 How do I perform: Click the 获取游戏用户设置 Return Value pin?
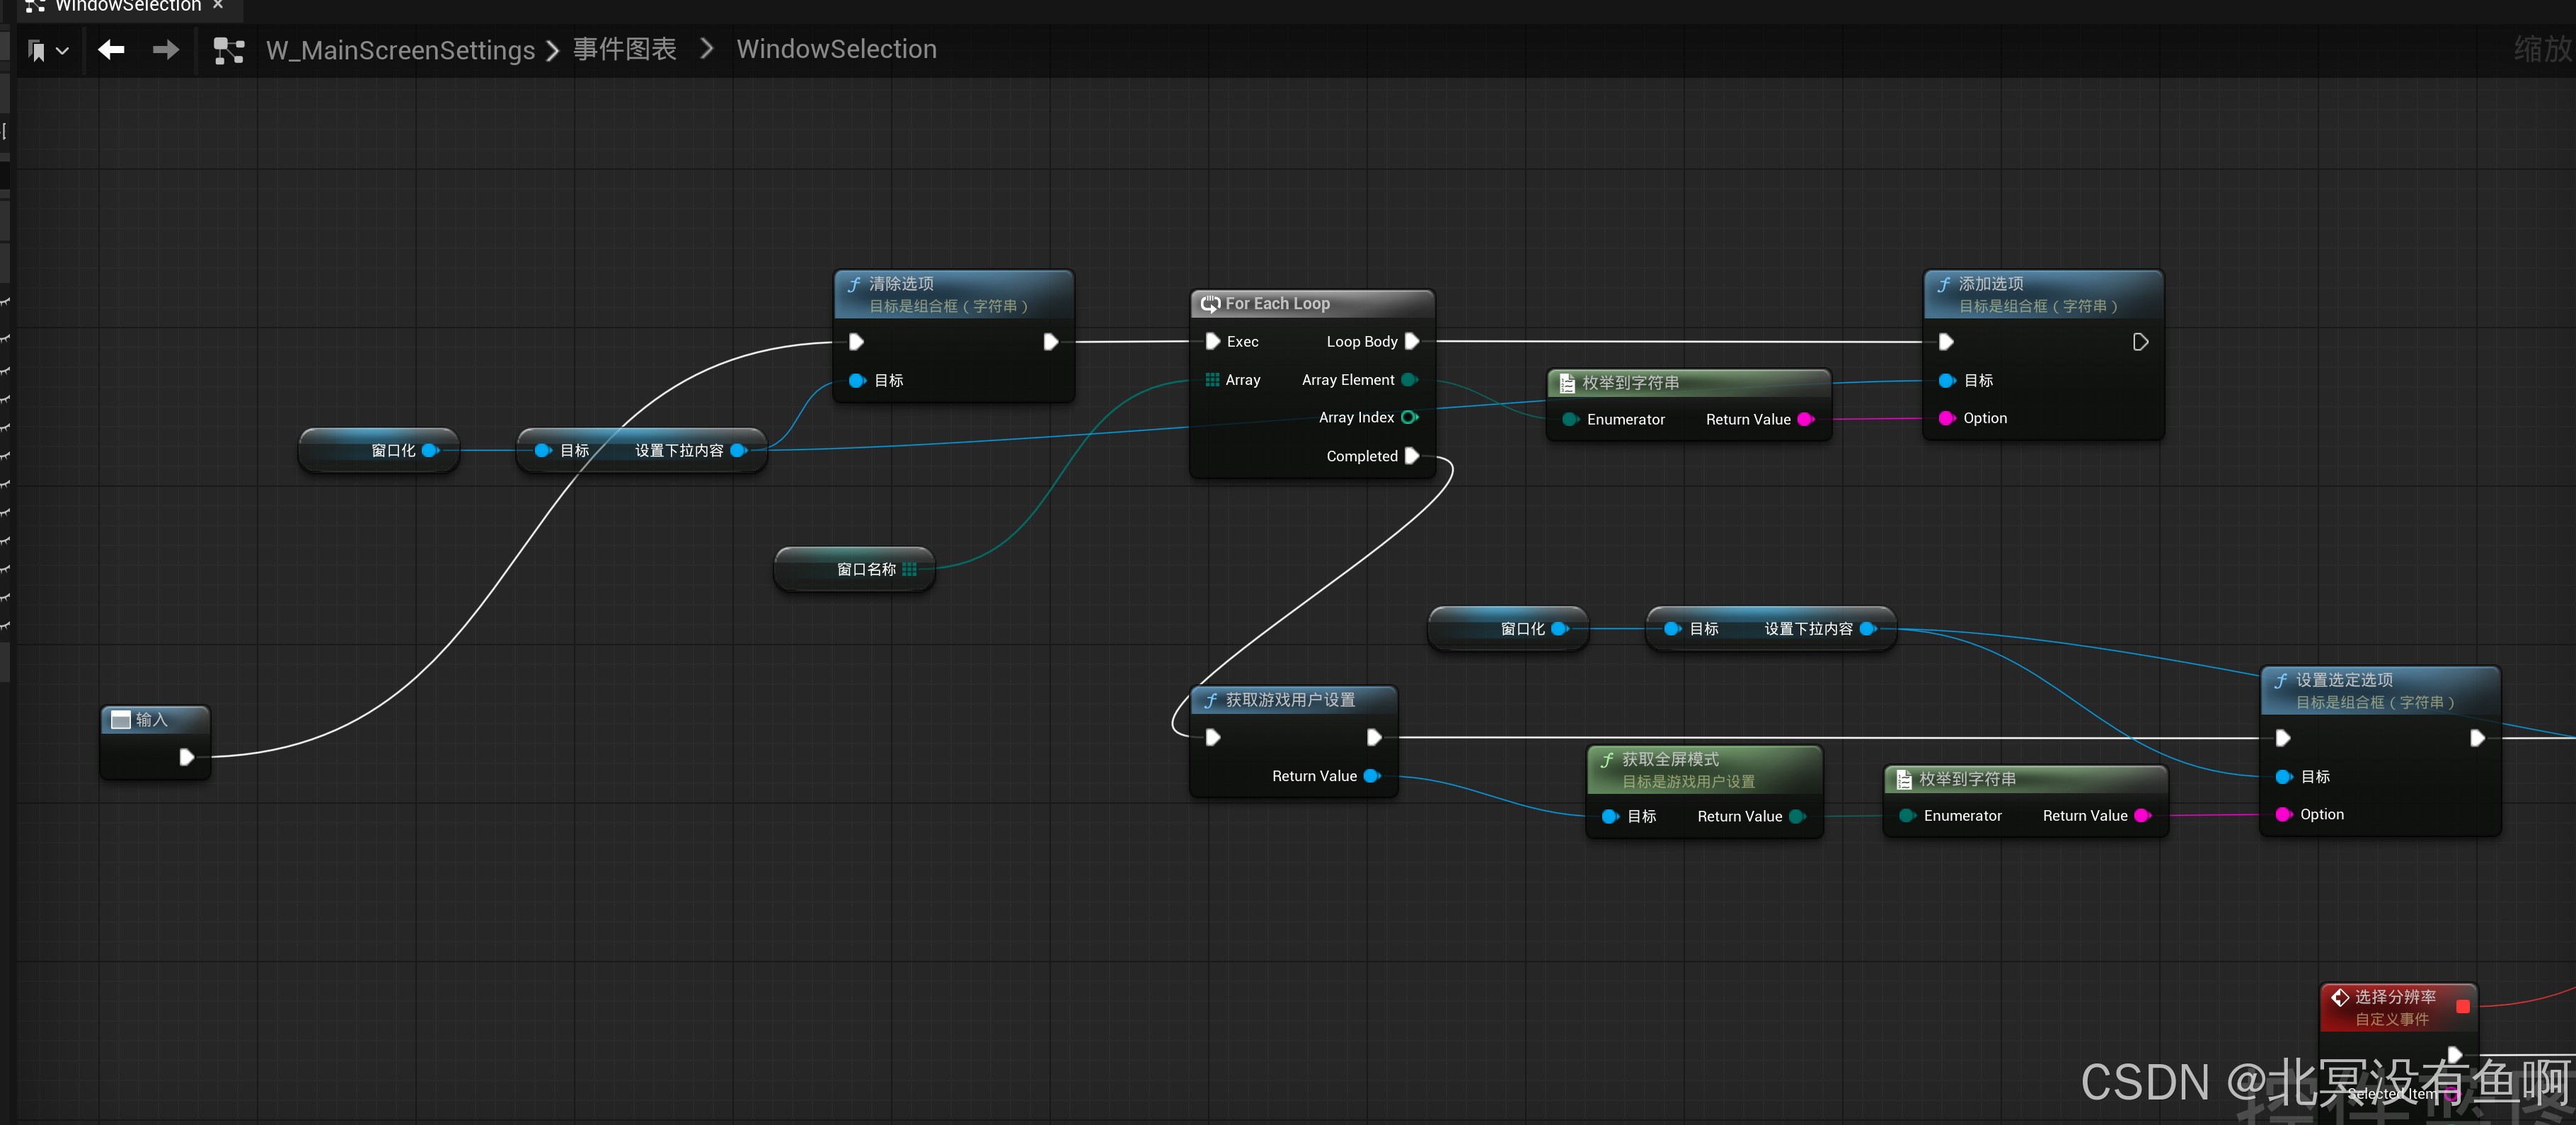1371,776
